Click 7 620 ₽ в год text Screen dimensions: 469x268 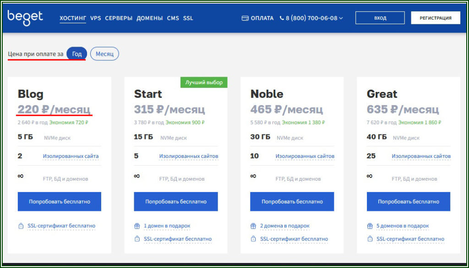pyautogui.click(x=382, y=123)
